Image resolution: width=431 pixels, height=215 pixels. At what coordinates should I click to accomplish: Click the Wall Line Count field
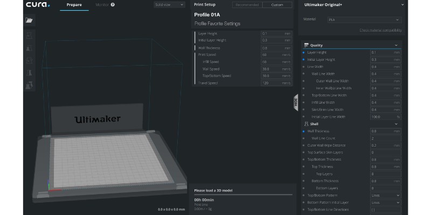tap(385, 138)
